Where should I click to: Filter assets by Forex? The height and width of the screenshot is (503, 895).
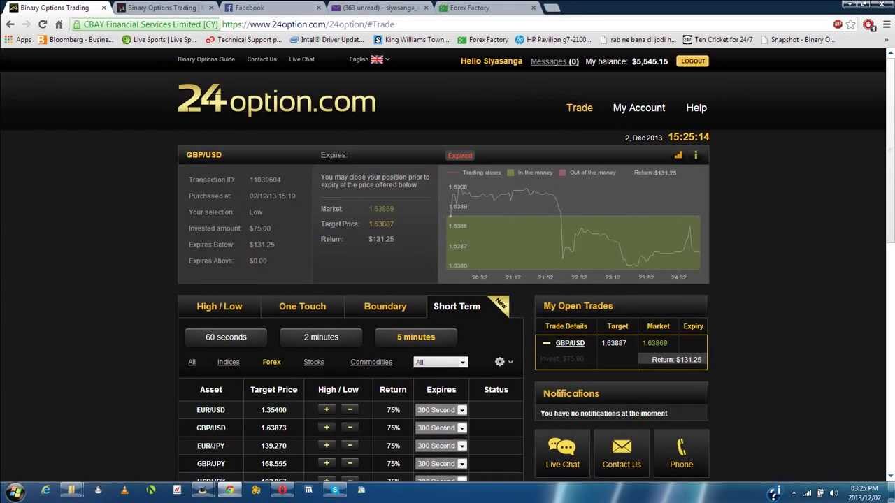point(271,362)
